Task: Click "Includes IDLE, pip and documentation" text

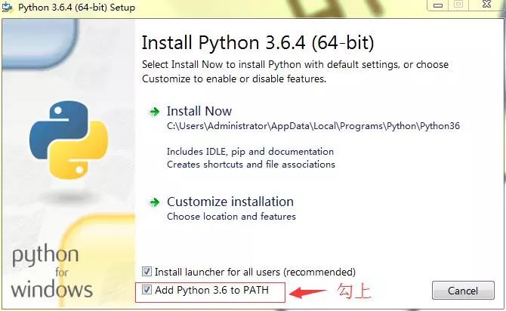Action: click(250, 152)
